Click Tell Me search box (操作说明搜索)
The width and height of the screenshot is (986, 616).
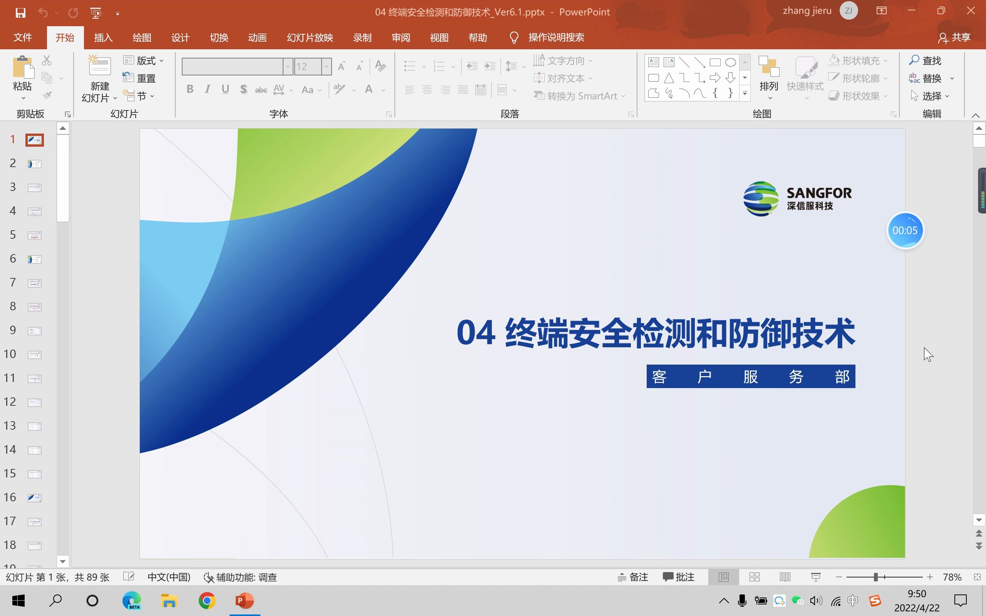[x=556, y=37]
